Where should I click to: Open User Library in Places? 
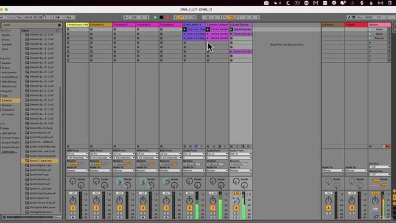click(x=9, y=133)
